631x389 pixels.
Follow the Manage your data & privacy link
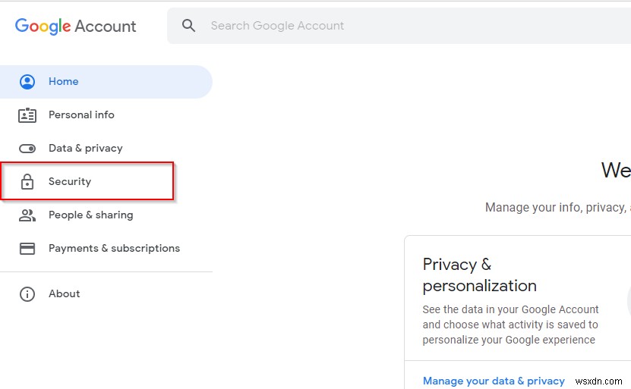(x=494, y=381)
